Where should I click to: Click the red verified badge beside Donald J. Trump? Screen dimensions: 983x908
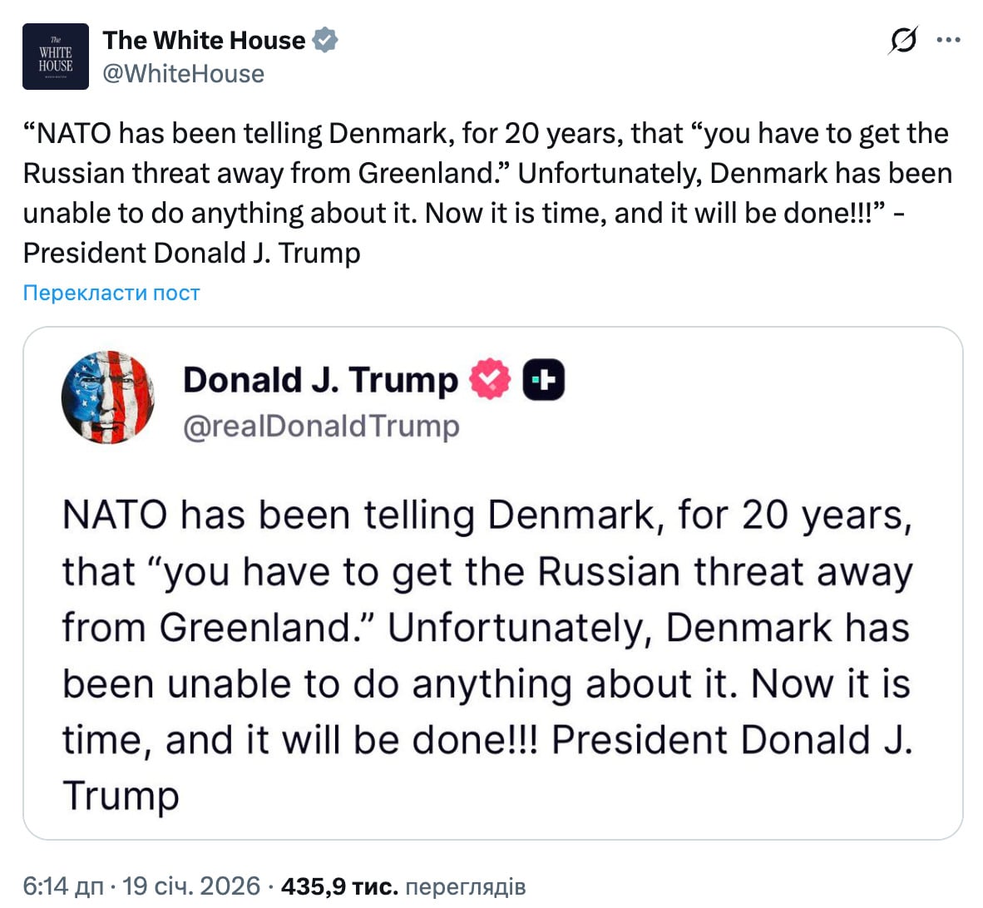coord(490,379)
